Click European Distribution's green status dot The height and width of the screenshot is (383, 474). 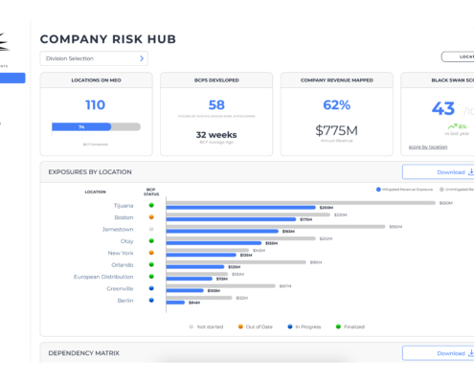click(x=151, y=277)
